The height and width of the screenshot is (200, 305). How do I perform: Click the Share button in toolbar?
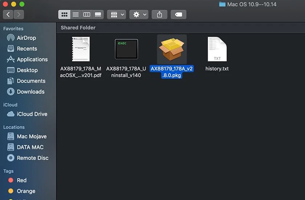pyautogui.click(x=159, y=15)
